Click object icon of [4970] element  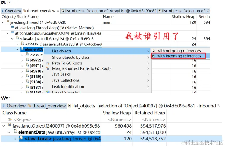(x=27, y=70)
